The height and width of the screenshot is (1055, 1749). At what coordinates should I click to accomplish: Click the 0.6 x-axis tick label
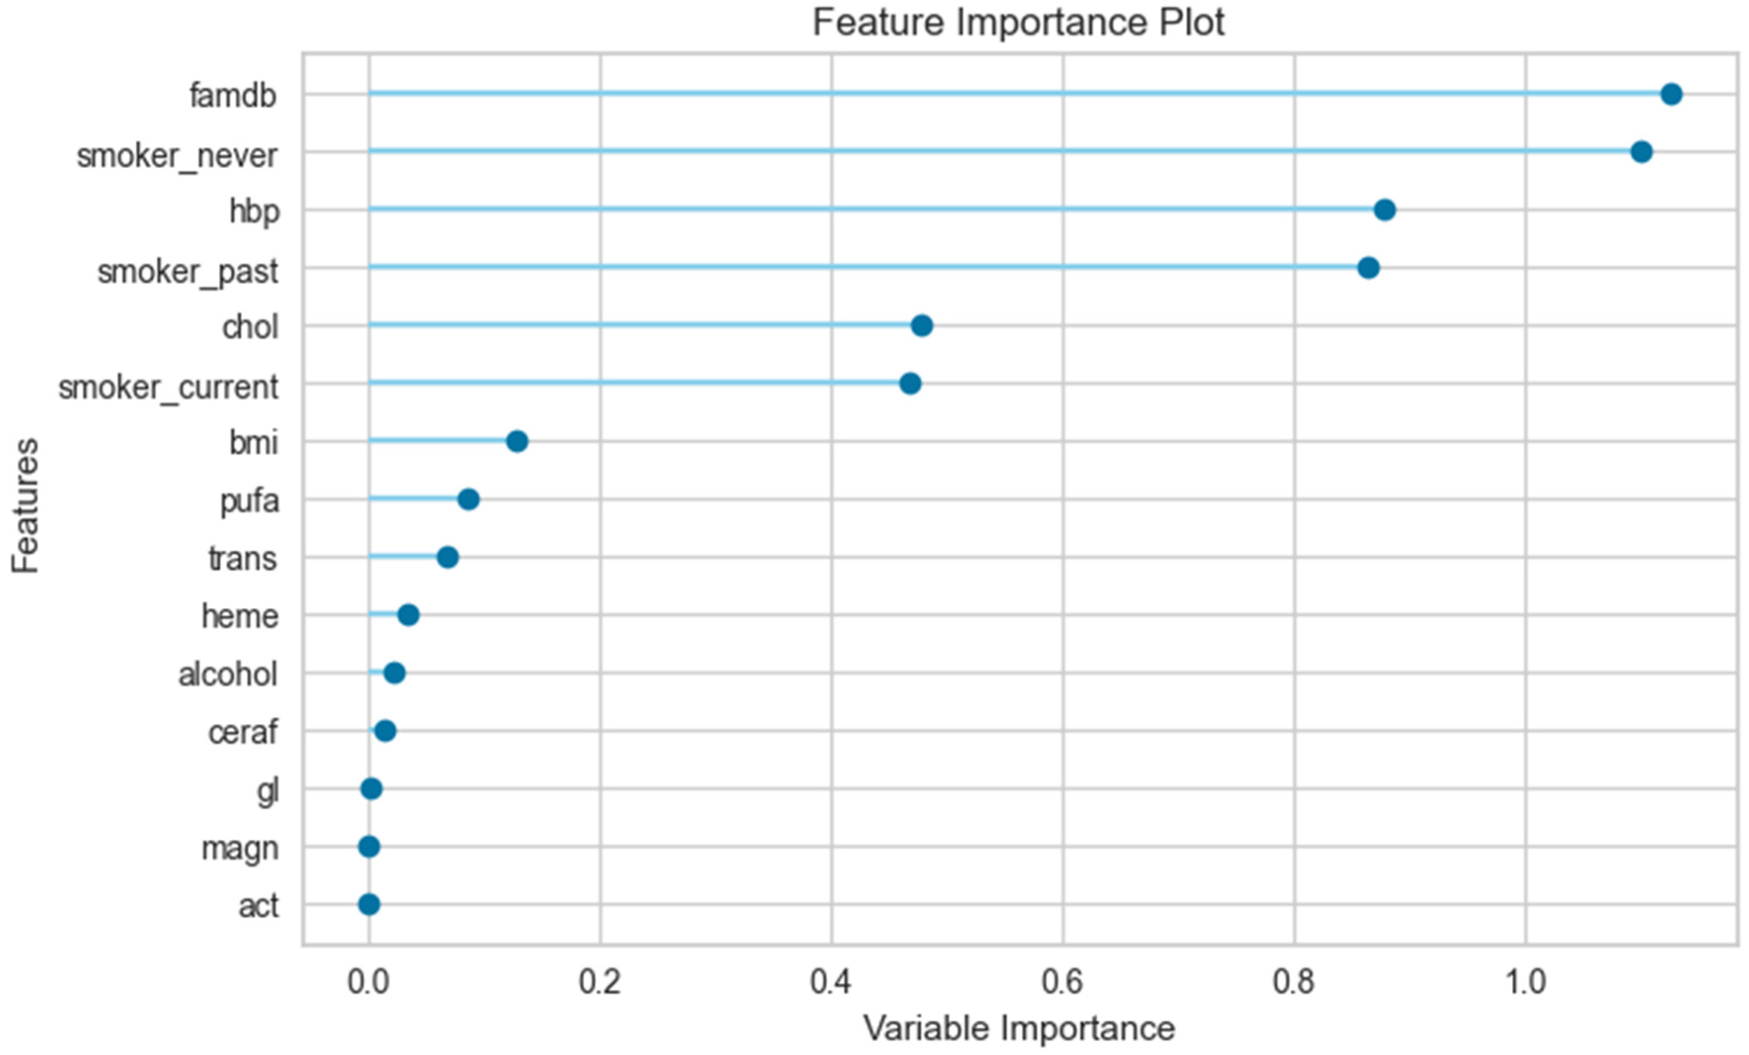click(1063, 982)
